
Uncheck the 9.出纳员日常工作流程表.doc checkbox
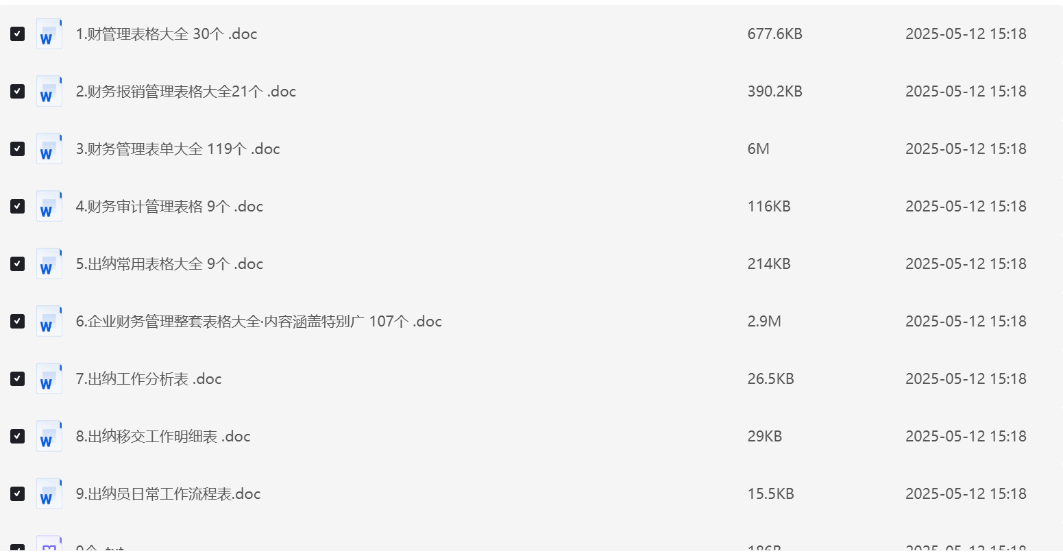coord(18,493)
